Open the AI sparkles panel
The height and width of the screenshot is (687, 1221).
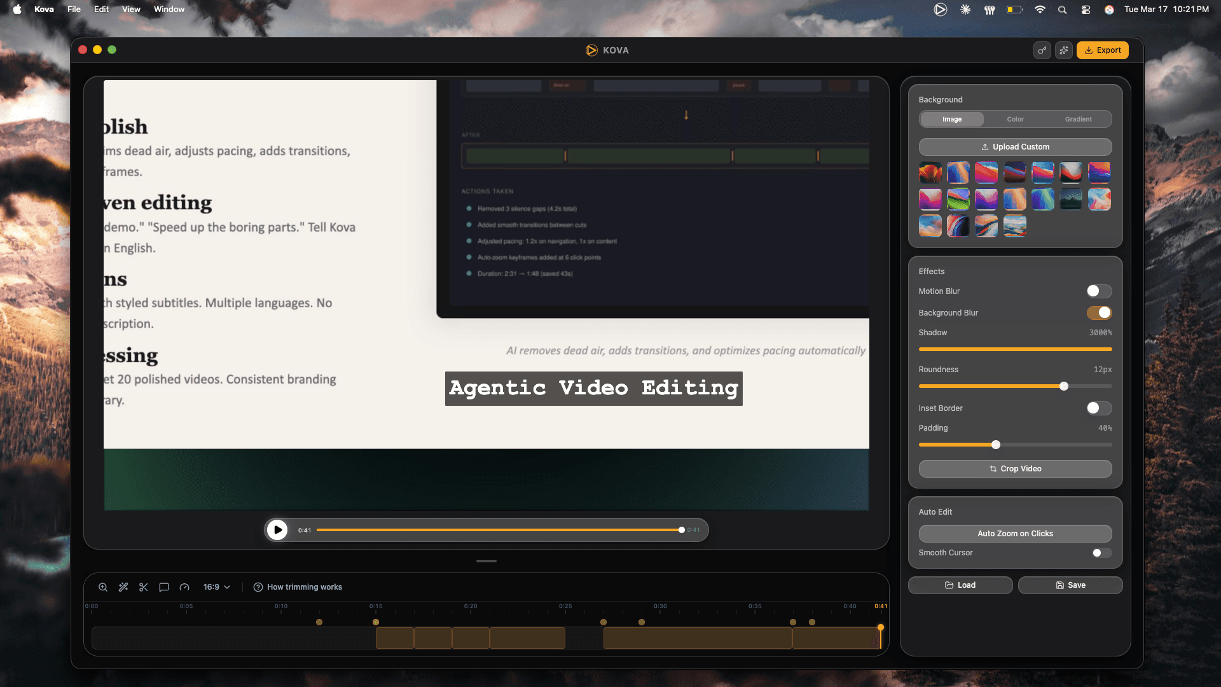(1064, 50)
